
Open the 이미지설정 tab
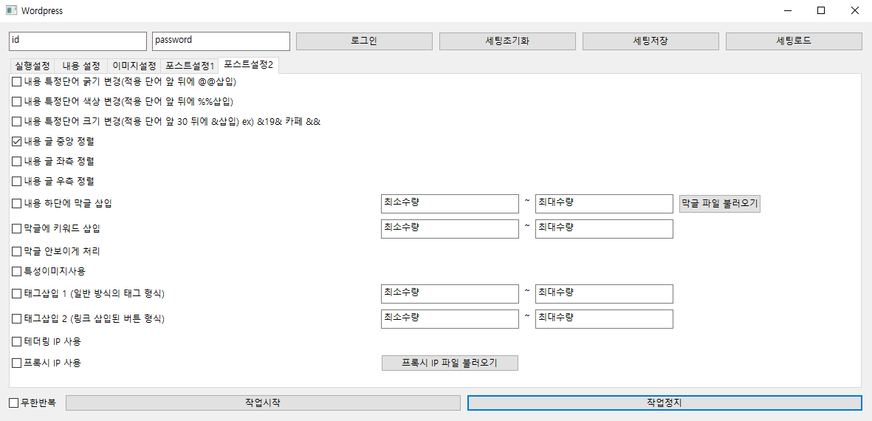coord(134,66)
